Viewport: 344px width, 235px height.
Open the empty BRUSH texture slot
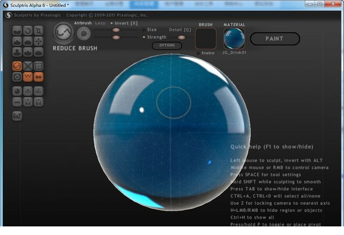pos(206,39)
